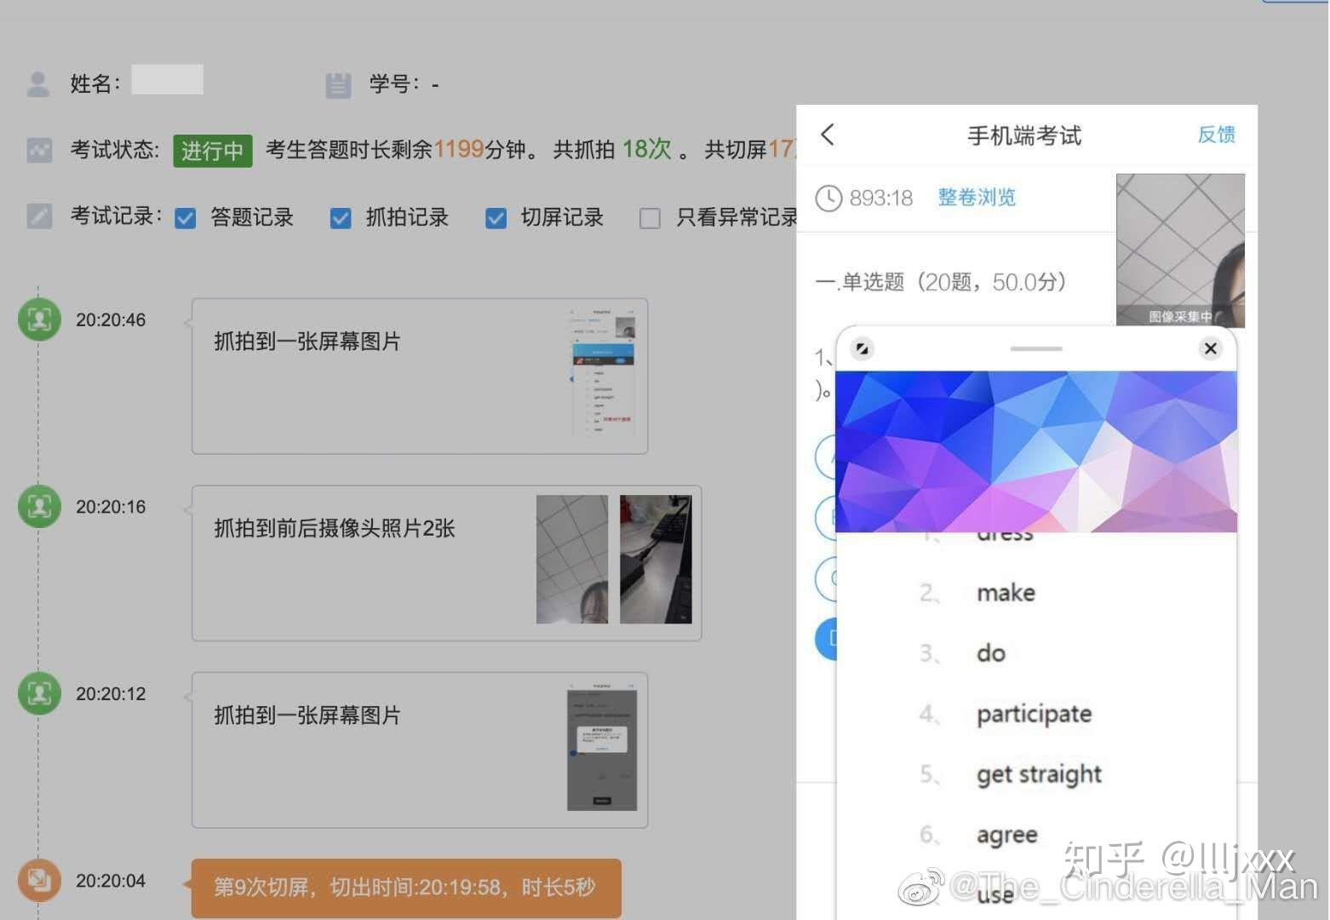Viewport: 1330px width, 920px height.
Task: Click the 一.单选题 section heading
Action: [x=941, y=282]
